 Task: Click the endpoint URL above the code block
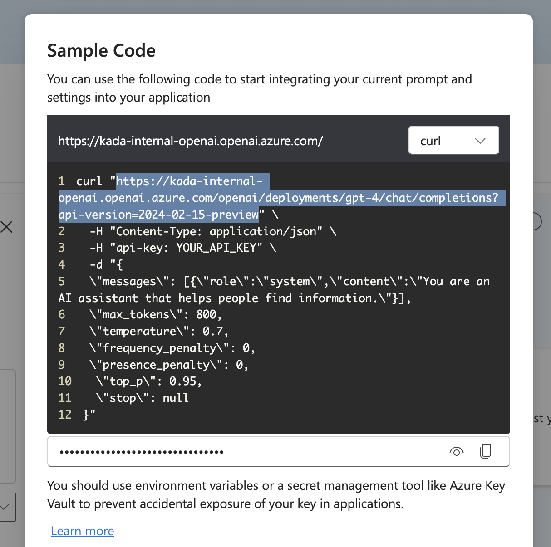click(x=191, y=141)
